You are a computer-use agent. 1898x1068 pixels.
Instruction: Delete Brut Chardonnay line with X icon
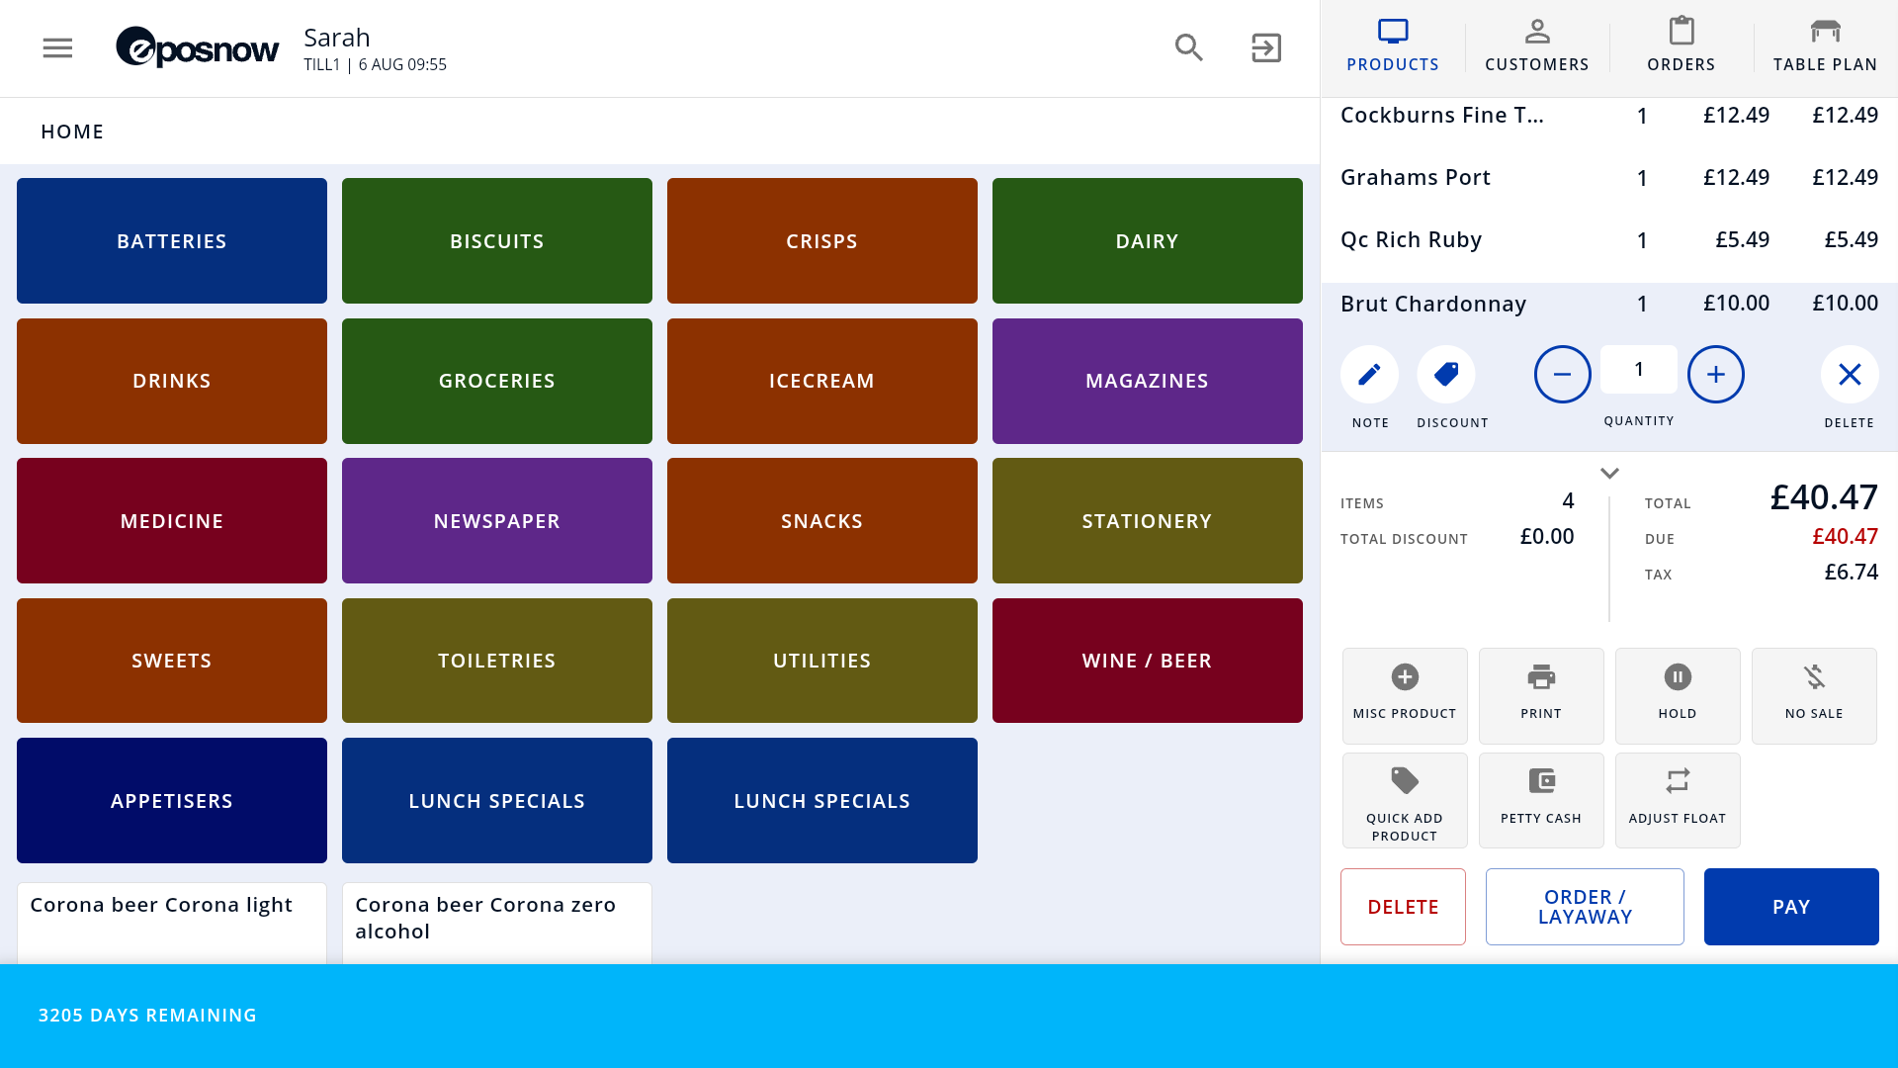tap(1850, 374)
